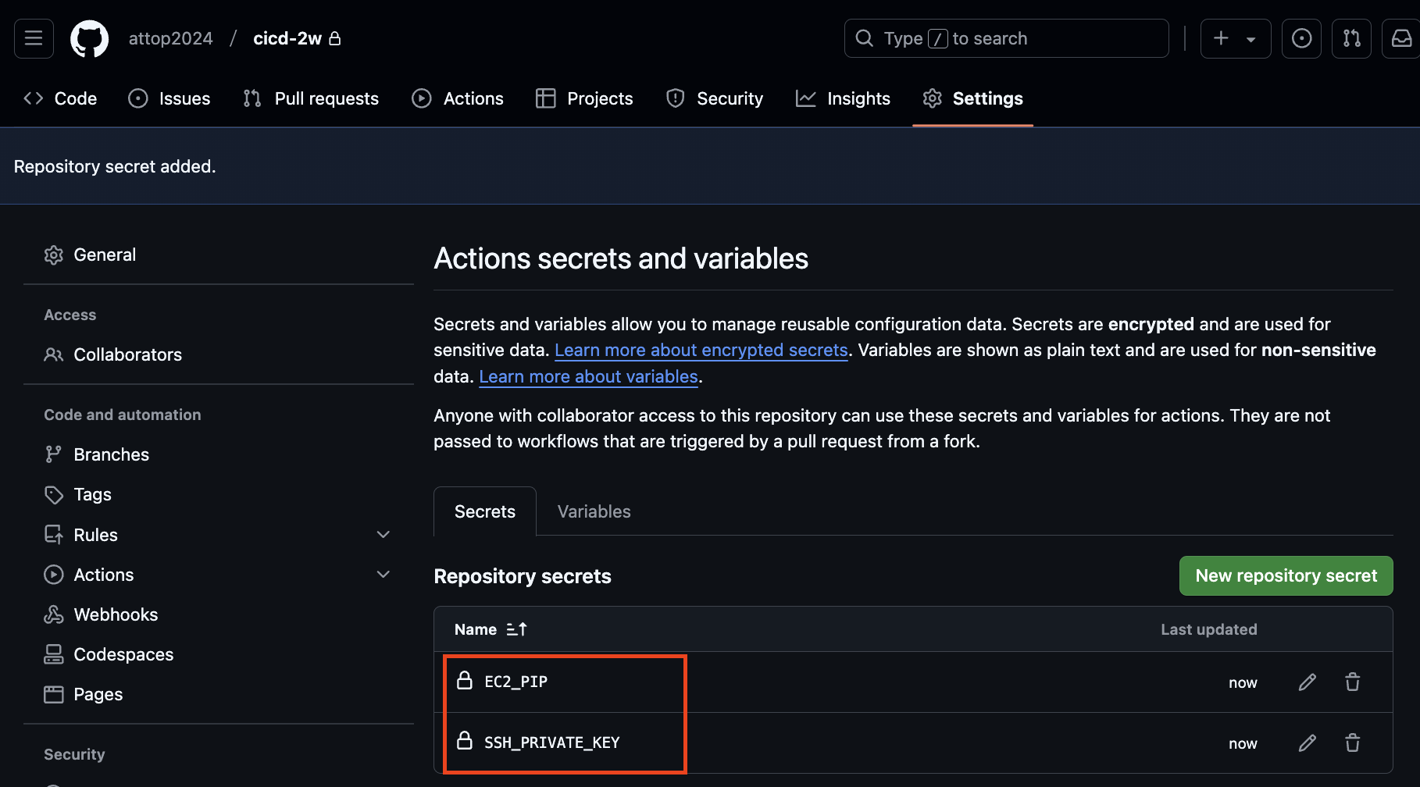
Task: Delete the EC2_PIP secret with trash icon
Action: [1352, 682]
